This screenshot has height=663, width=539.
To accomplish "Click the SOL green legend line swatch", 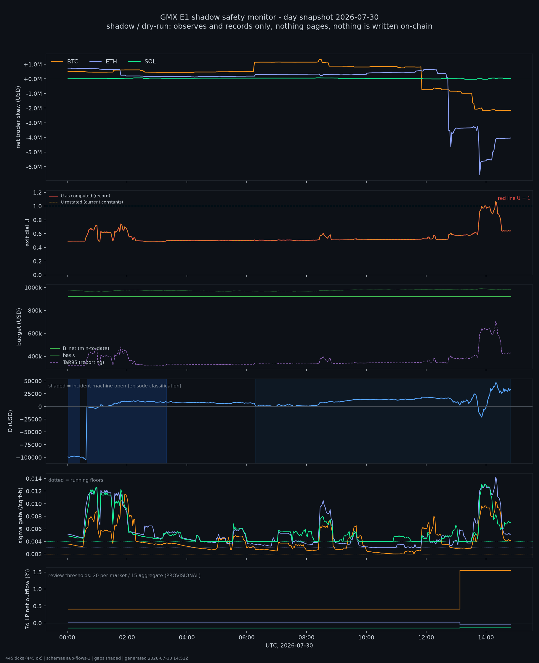I will tap(134, 62).
